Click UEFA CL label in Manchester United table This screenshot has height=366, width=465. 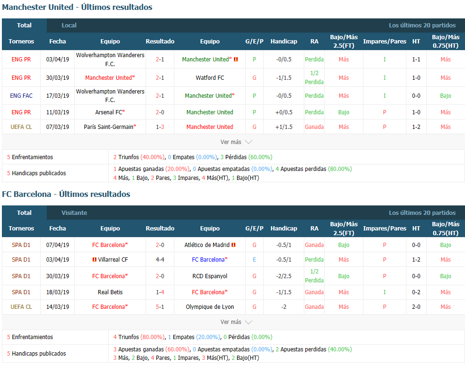(x=21, y=127)
